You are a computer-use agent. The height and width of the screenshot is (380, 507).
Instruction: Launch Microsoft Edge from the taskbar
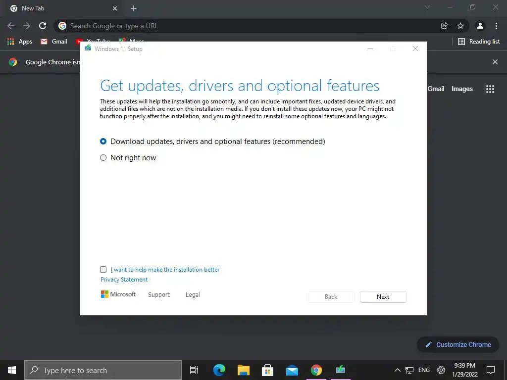click(x=219, y=370)
